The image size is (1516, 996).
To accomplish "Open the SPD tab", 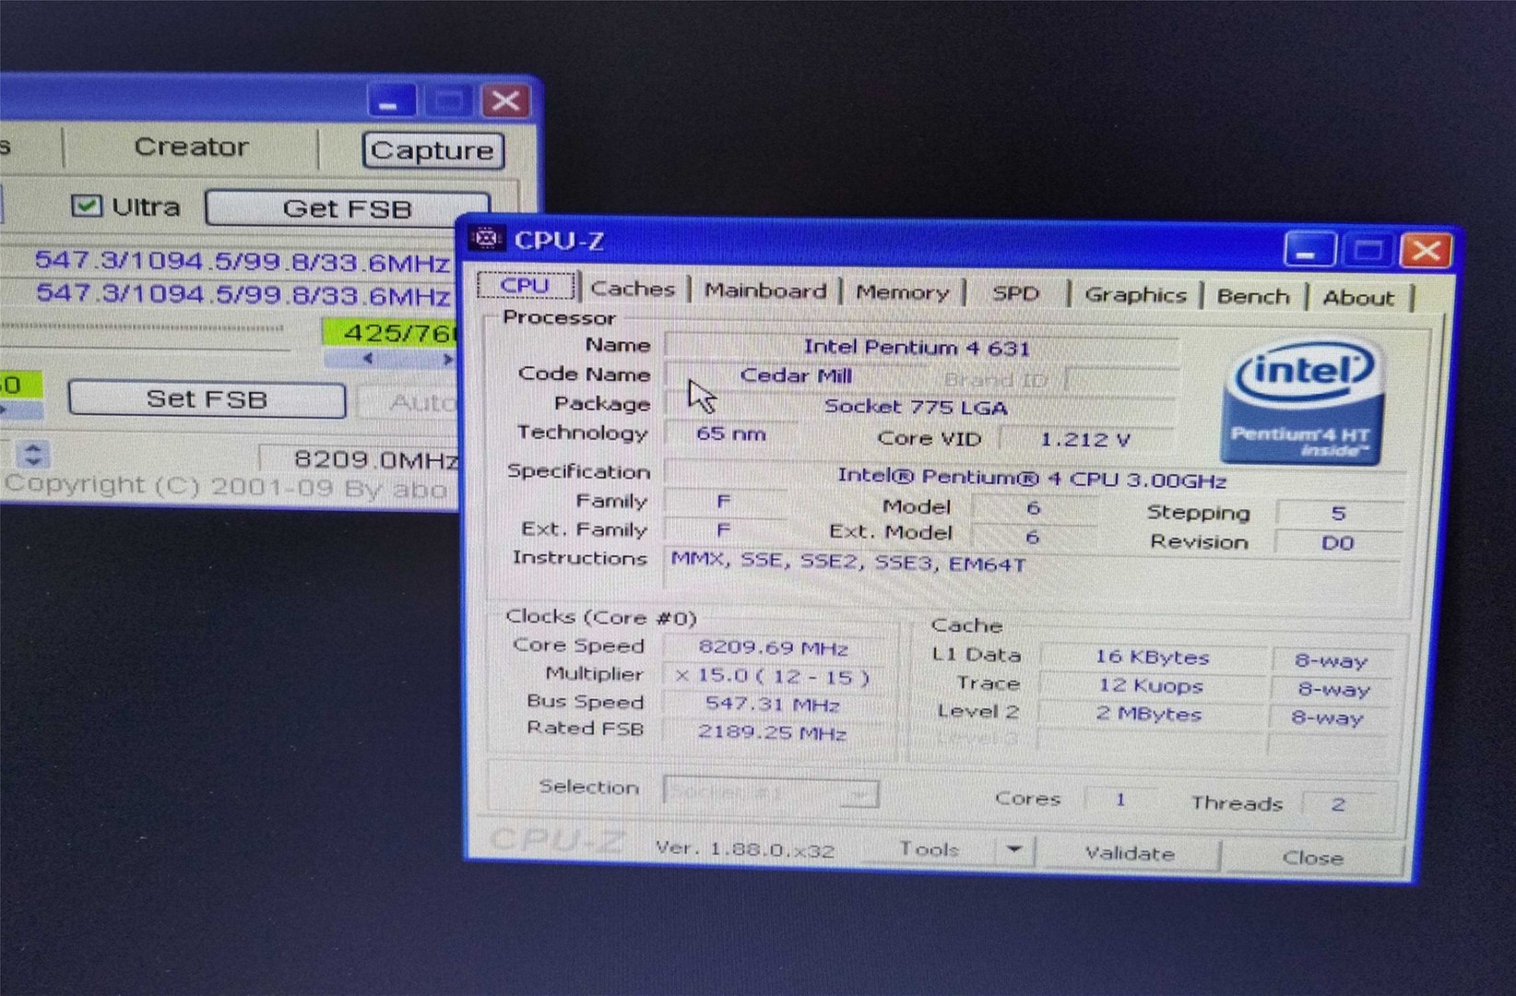I will (x=1015, y=293).
